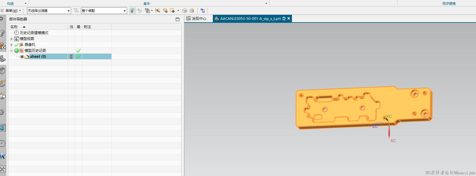Open the magnifier view sidebar tab

3,96
